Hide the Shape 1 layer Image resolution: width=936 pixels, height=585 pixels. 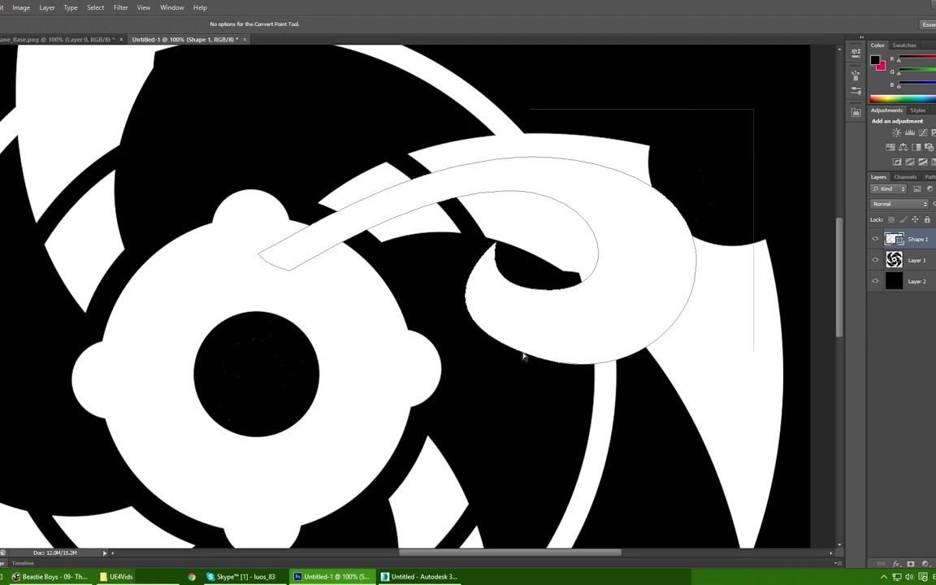pyautogui.click(x=875, y=239)
